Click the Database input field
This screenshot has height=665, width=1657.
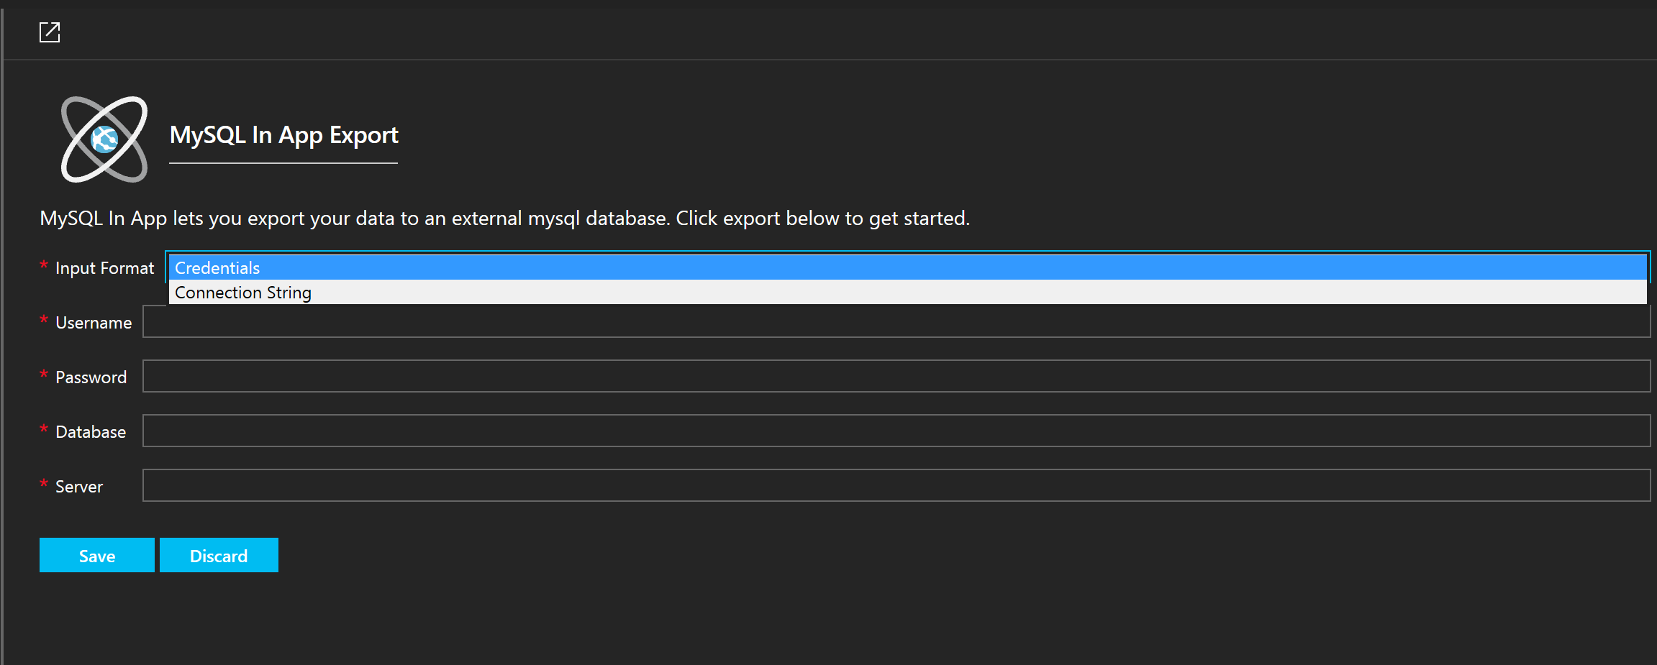click(896, 431)
